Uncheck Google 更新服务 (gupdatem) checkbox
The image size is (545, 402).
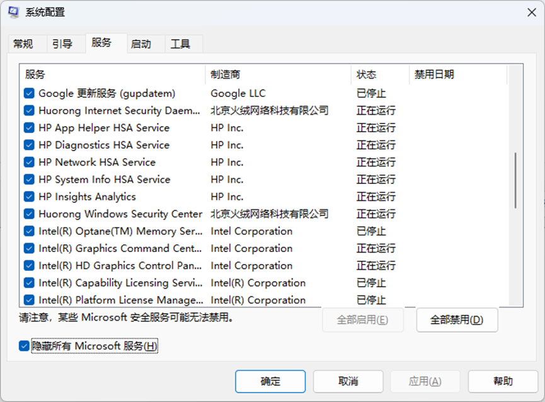click(x=29, y=93)
